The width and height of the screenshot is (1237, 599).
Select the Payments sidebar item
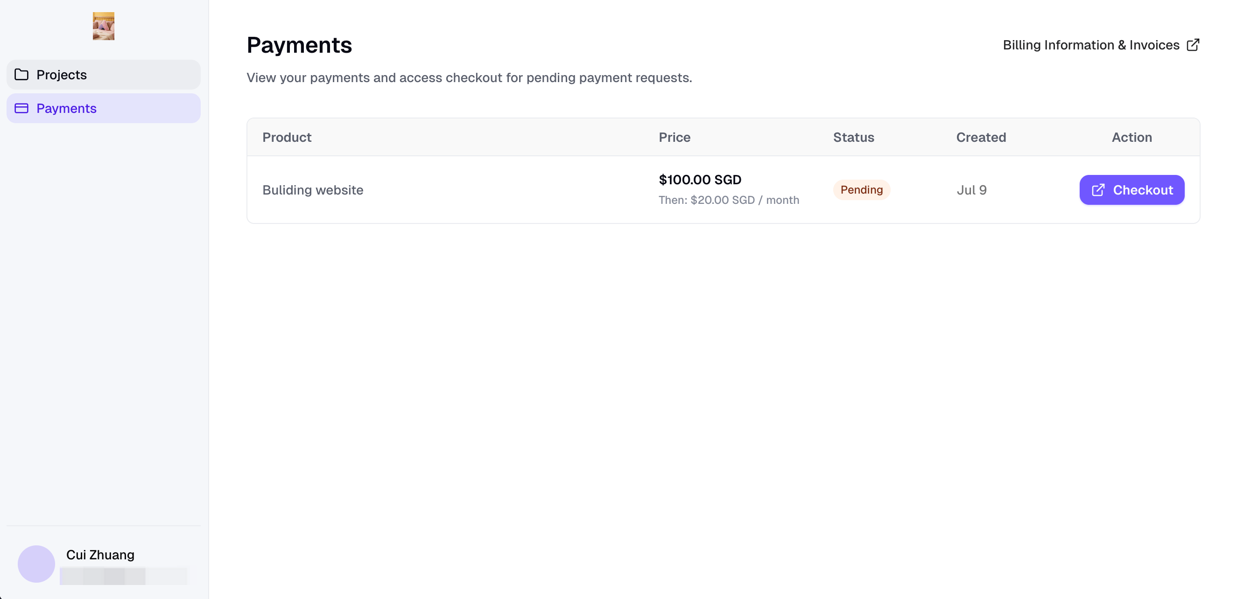click(103, 109)
